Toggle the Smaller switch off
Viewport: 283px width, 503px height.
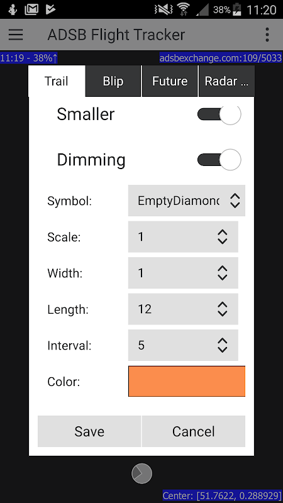click(219, 114)
